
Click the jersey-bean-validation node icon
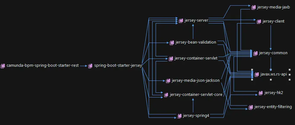pos(172,43)
